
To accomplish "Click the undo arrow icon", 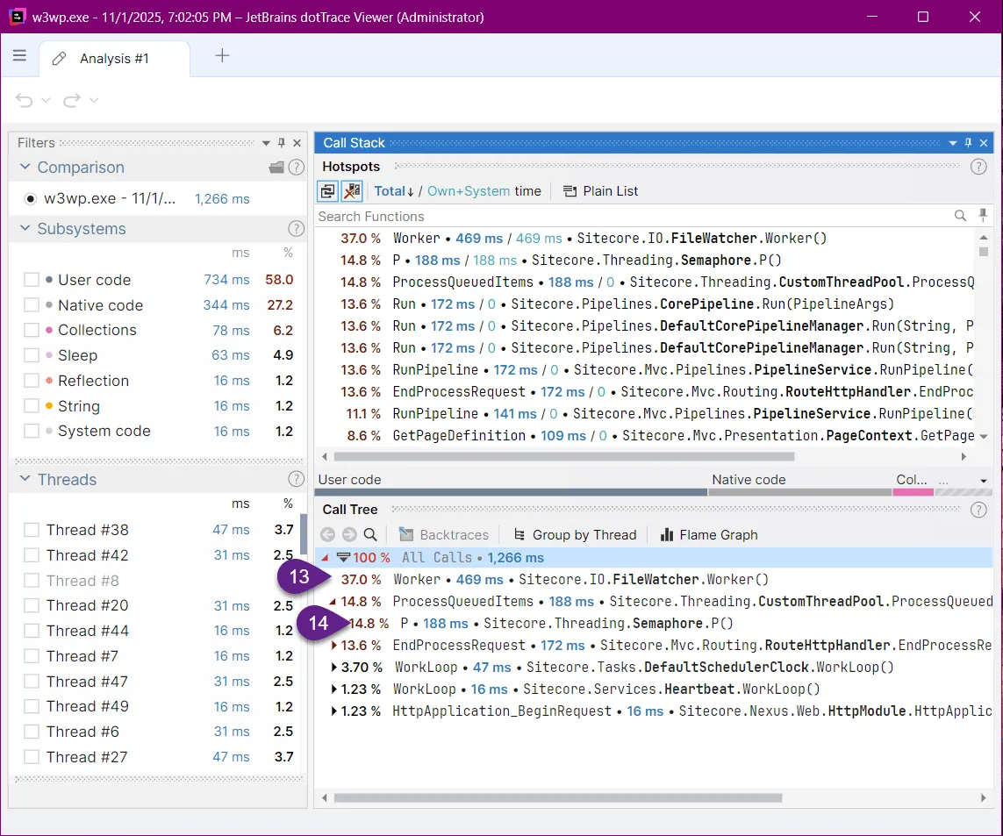I will [25, 100].
